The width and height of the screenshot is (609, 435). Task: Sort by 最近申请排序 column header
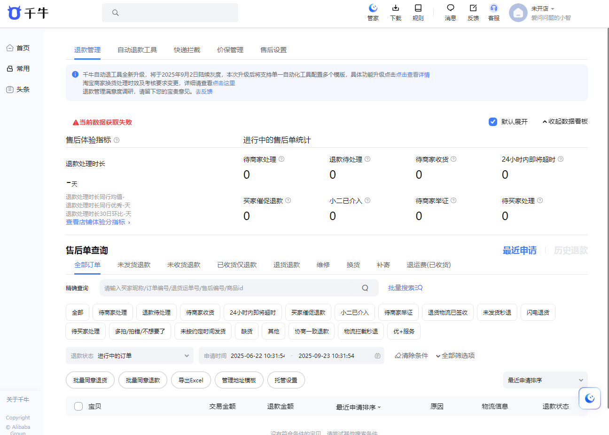click(358, 407)
